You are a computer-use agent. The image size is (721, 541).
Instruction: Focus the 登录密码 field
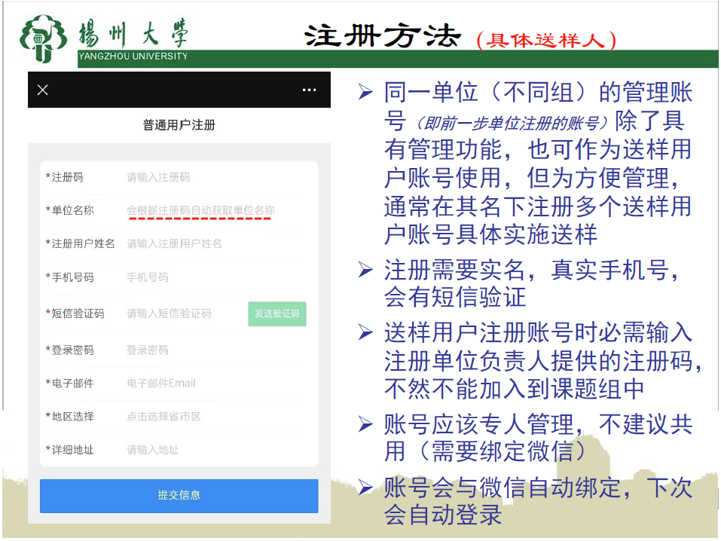[x=211, y=350]
